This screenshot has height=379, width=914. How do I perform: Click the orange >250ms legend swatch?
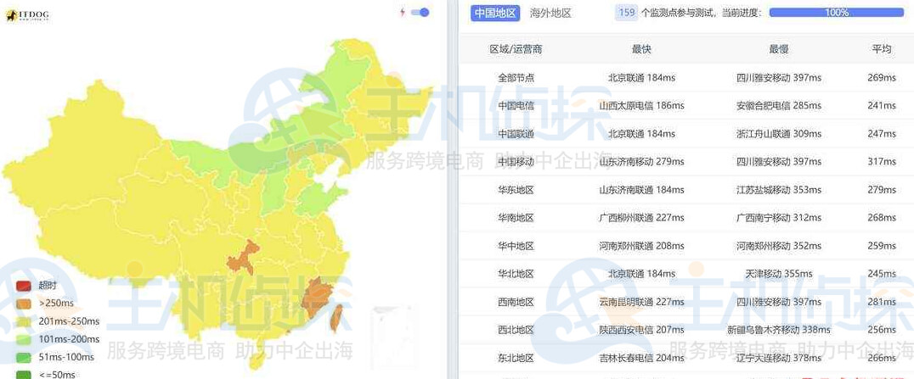pyautogui.click(x=23, y=304)
